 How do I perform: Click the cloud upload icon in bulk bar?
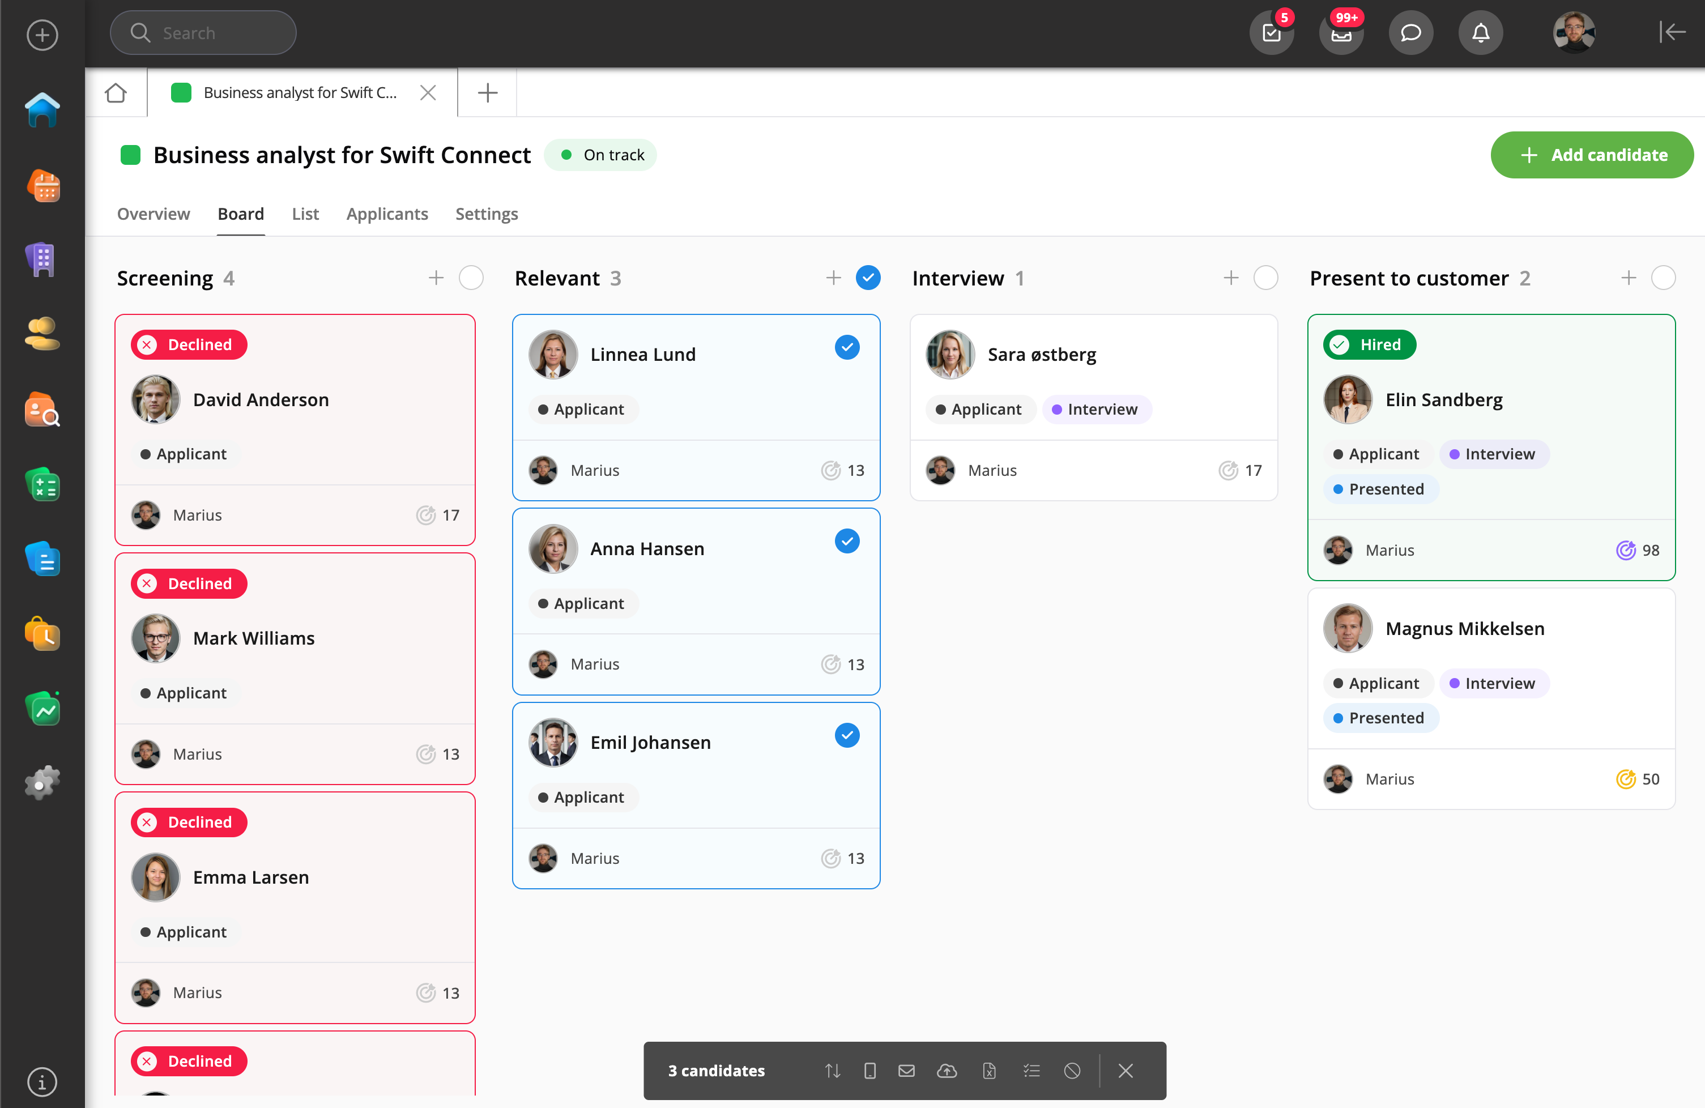947,1071
